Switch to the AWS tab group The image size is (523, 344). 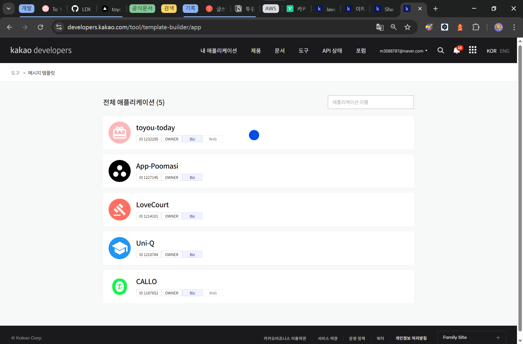click(271, 9)
